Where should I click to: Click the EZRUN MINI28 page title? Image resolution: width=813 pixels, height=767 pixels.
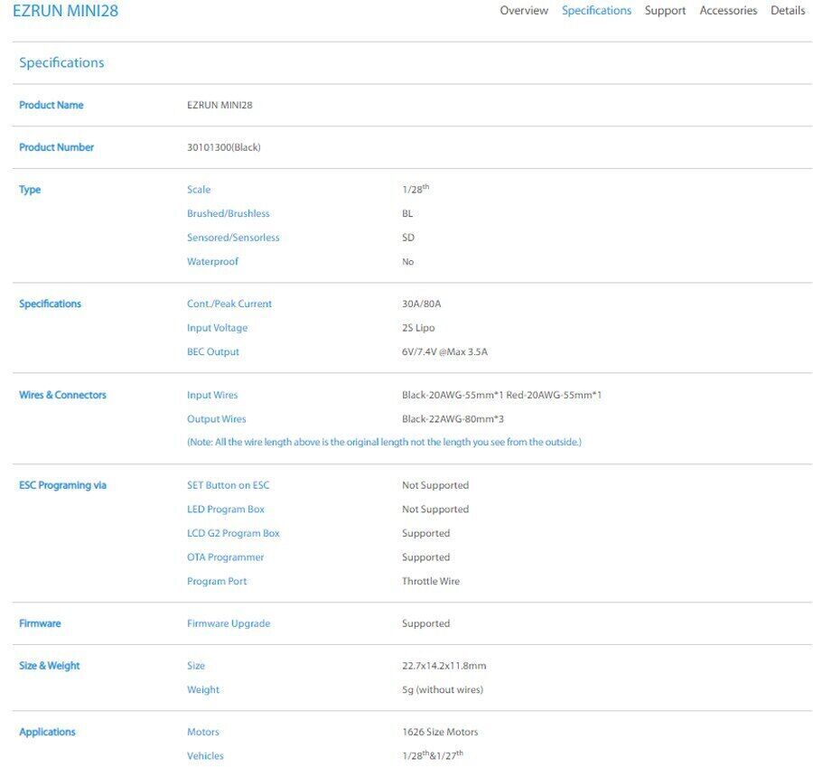coord(65,12)
